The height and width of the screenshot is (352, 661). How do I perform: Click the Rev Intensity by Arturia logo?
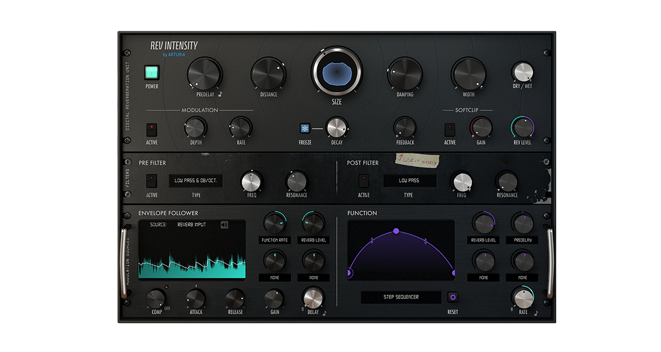pos(174,49)
